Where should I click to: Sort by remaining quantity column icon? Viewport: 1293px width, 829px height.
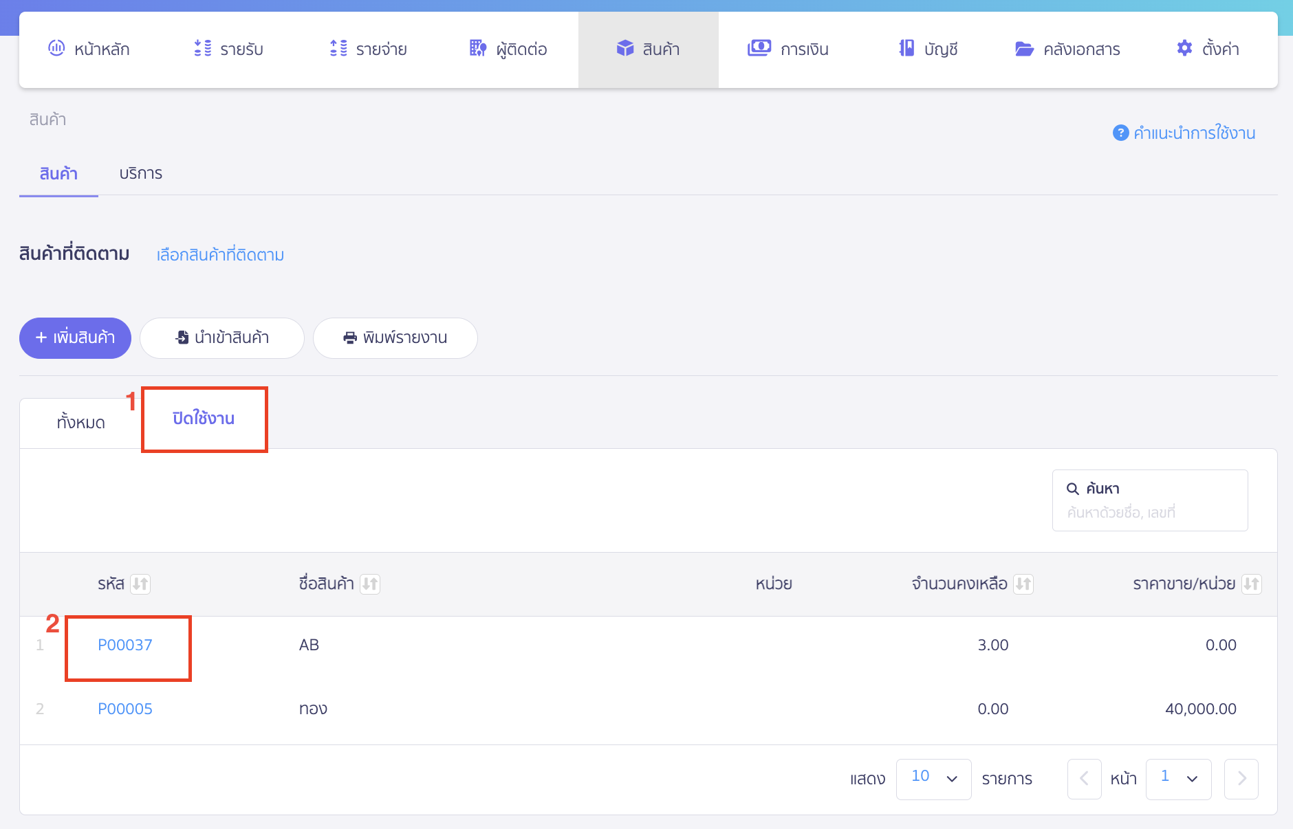[1023, 584]
